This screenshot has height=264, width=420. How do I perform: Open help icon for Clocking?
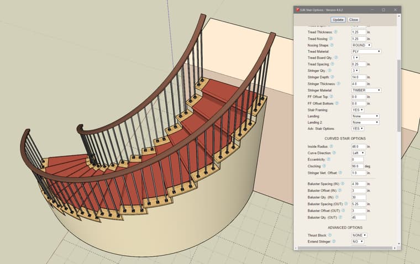tap(324, 166)
